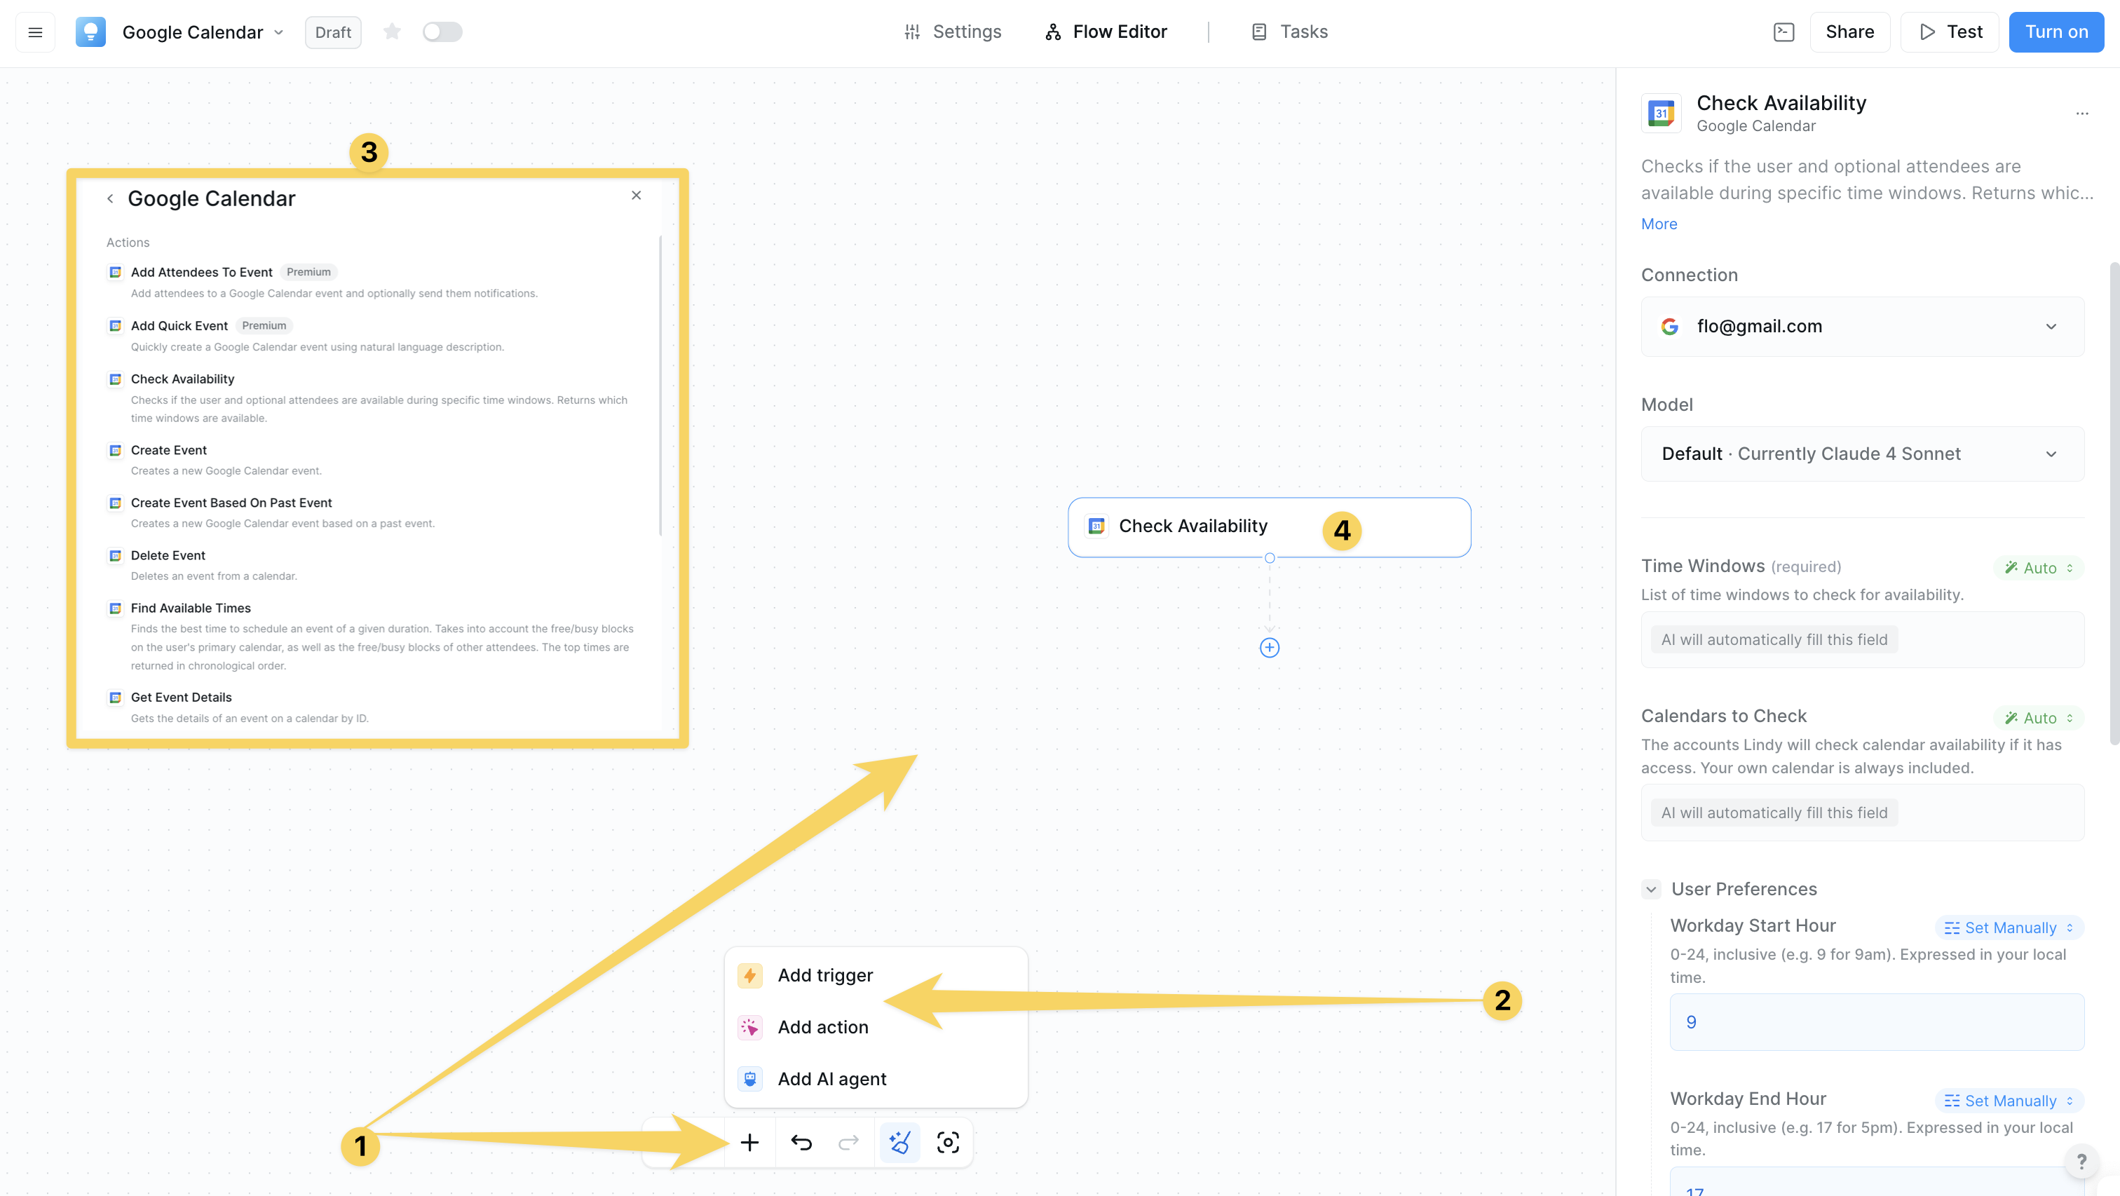Click the circled plus below Check Availability
2120x1196 pixels.
coord(1269,648)
